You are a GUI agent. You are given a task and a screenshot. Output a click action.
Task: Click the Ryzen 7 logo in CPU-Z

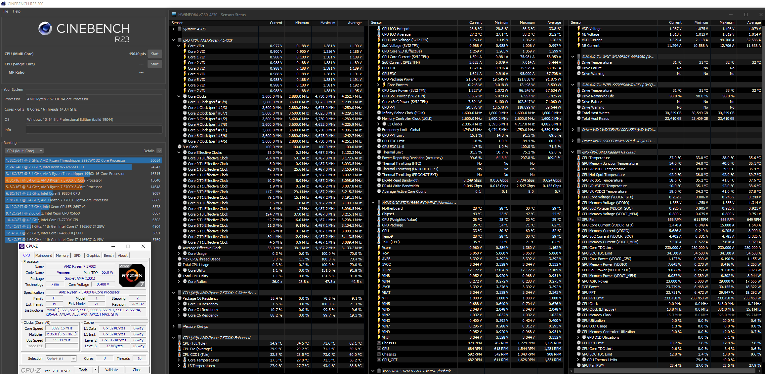coord(132,275)
